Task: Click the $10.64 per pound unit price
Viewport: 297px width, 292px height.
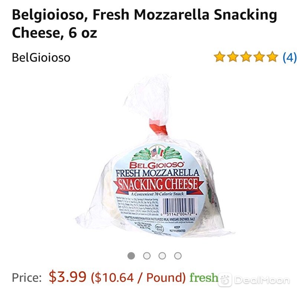Action: coord(138,278)
